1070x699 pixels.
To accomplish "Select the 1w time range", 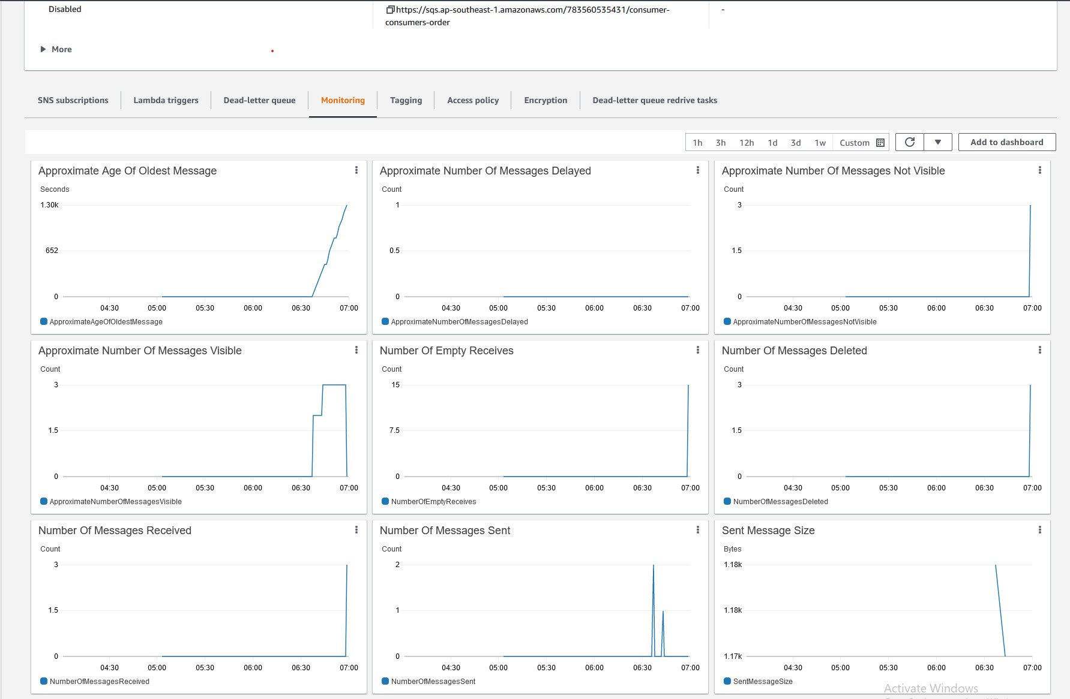I will [820, 143].
